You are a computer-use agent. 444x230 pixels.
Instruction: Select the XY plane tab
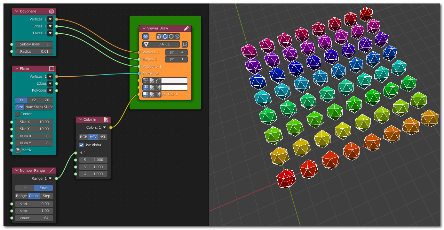21,100
